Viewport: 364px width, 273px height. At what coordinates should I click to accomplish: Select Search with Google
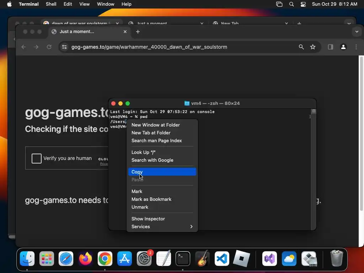[x=162, y=160]
